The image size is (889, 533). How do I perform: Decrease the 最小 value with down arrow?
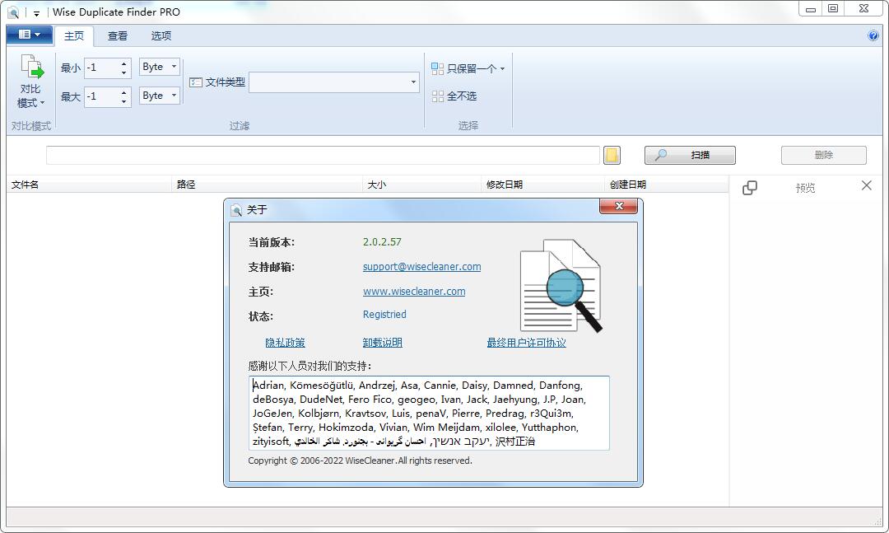[x=124, y=72]
